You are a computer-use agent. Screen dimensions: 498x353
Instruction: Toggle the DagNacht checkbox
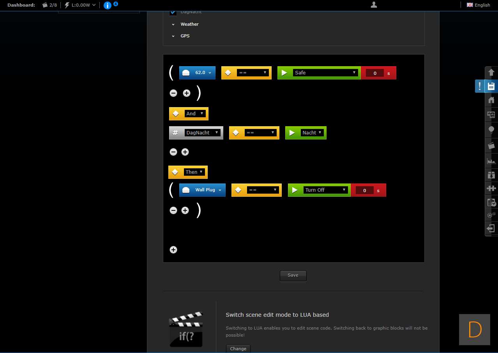click(173, 12)
